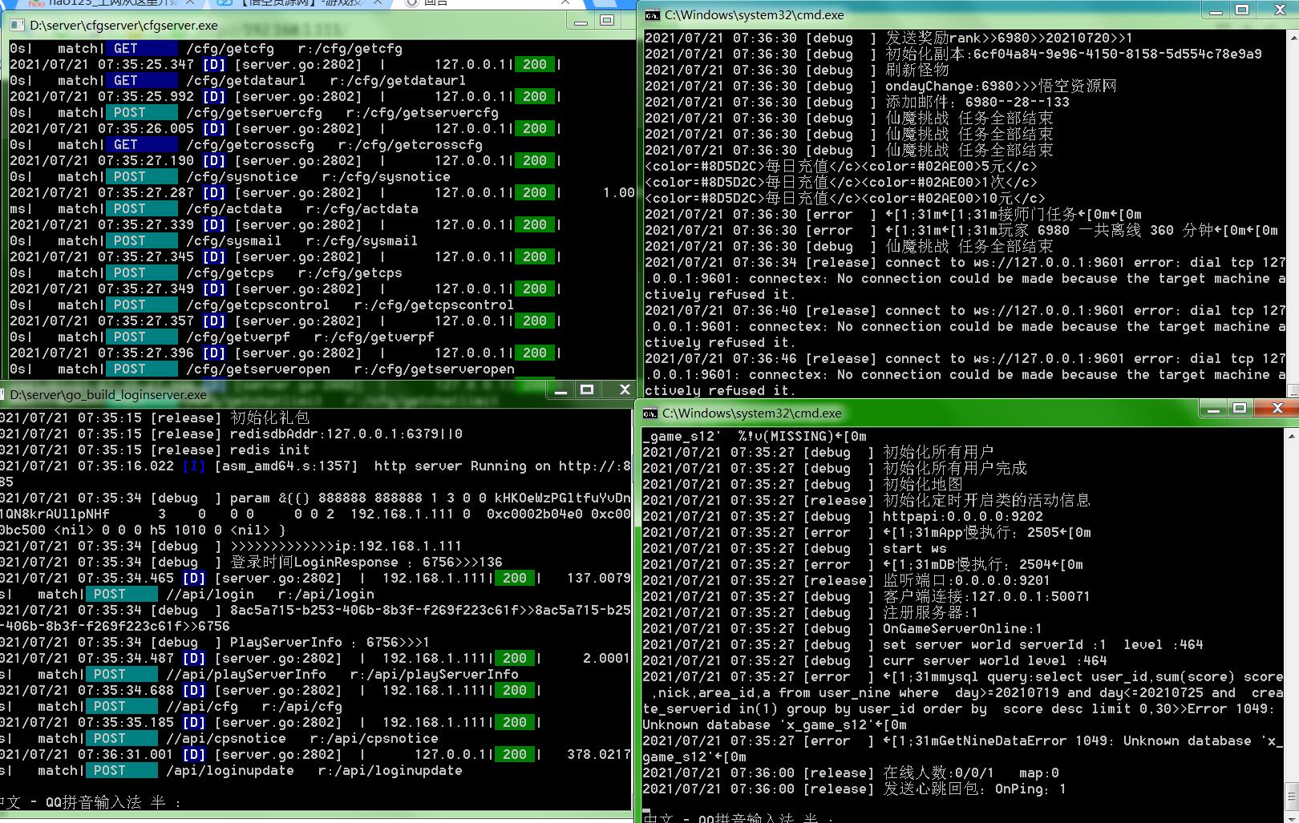Screen dimensions: 1299x823
Task: Click the '//api/playServerInfo' request path
Action: click(x=246, y=675)
